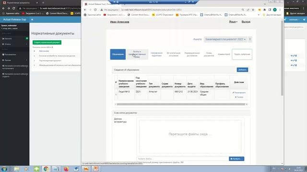Open Настройки личного кабинета поступающего sidebar item

pos(15,67)
